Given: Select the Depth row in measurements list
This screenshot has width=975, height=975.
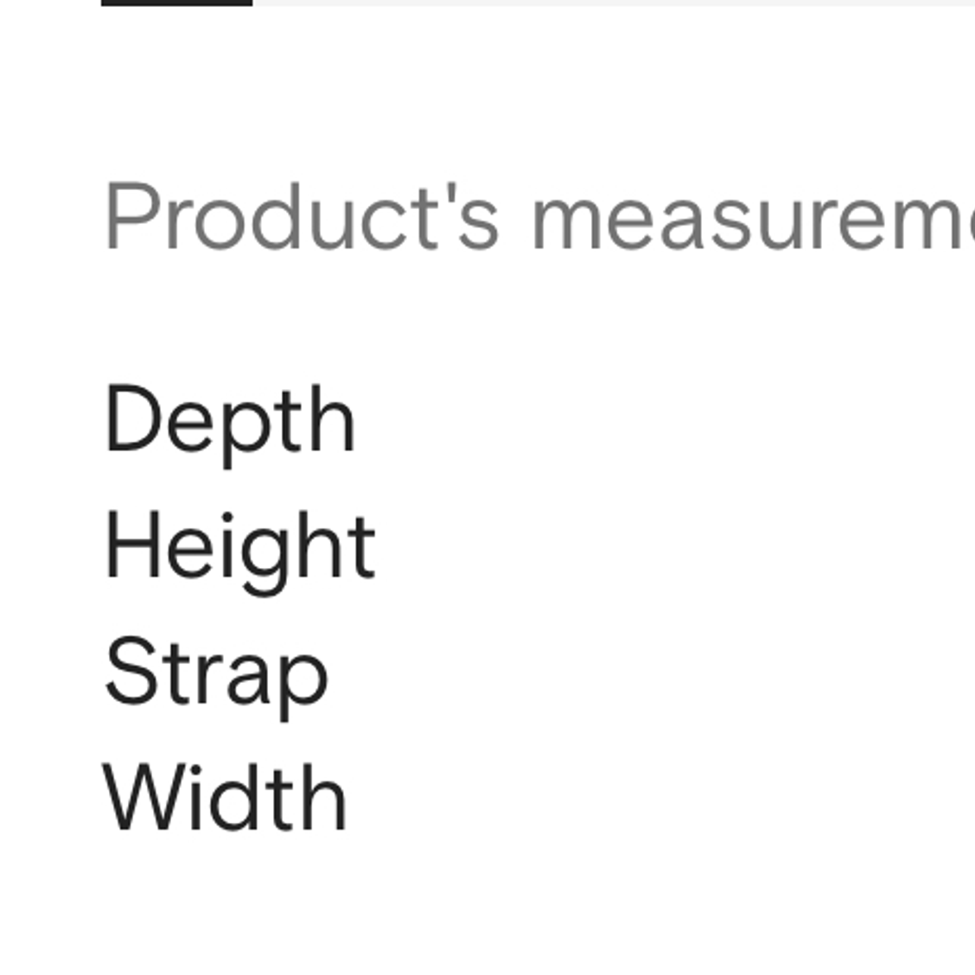Looking at the screenshot, I should point(230,424).
